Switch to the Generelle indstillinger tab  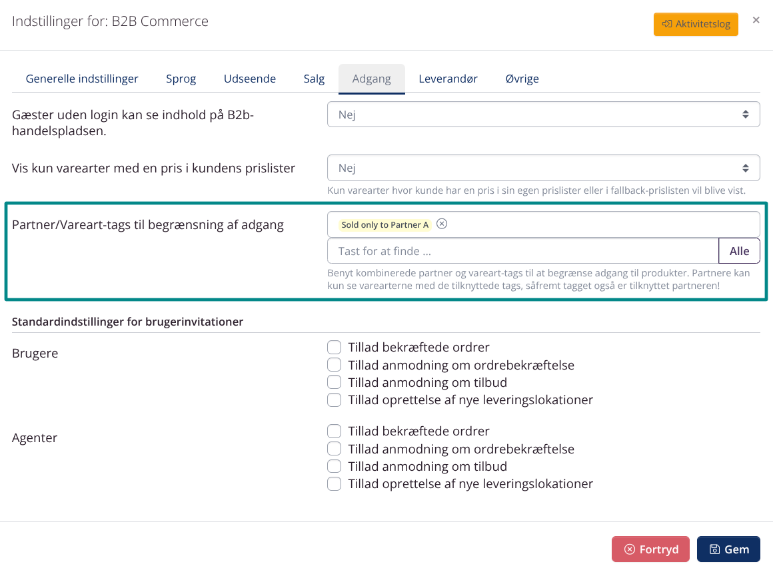(82, 78)
